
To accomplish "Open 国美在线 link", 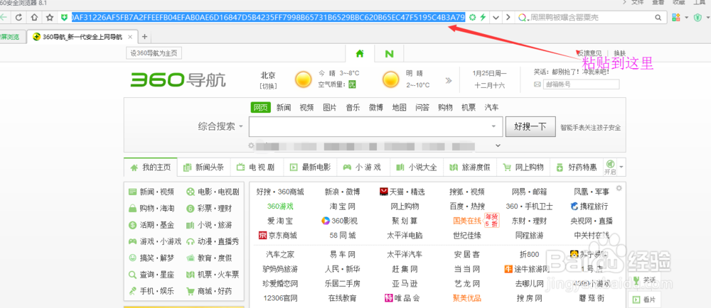I will coord(467,221).
